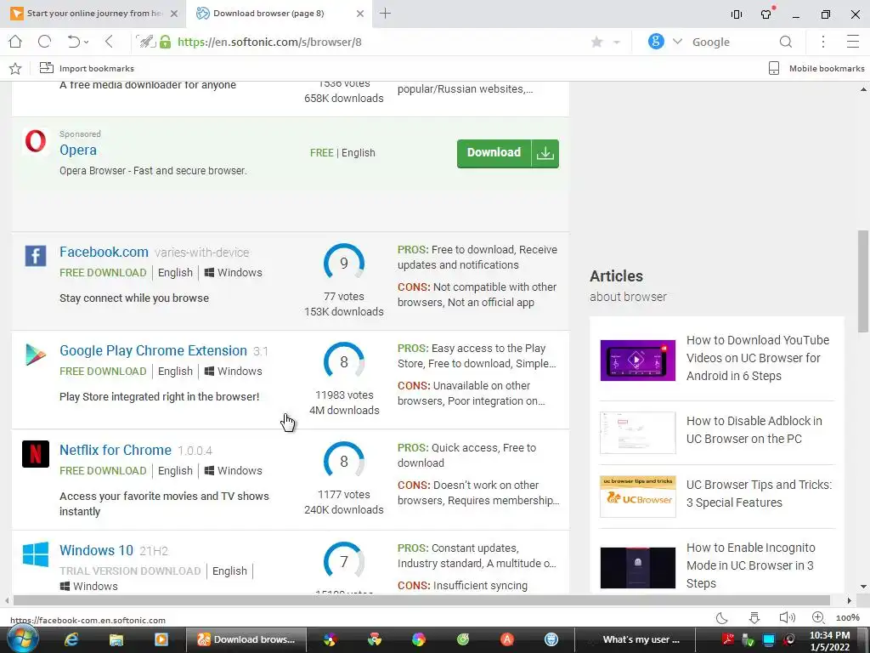Toggle night mode moon icon

(x=722, y=617)
